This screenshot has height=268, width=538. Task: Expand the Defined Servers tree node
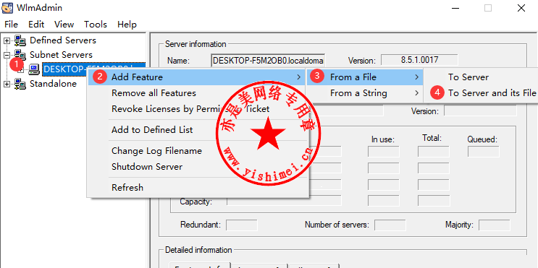tap(7, 40)
